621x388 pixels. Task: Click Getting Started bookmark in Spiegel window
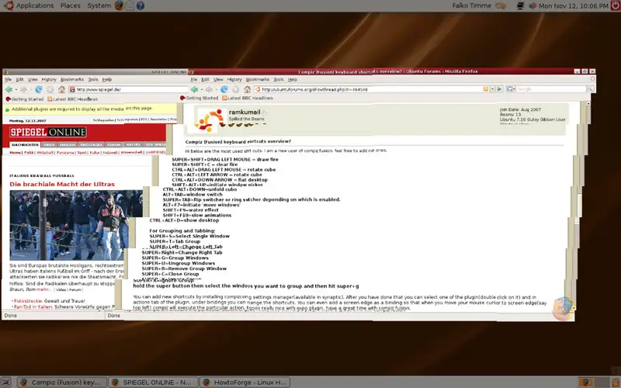click(x=25, y=99)
